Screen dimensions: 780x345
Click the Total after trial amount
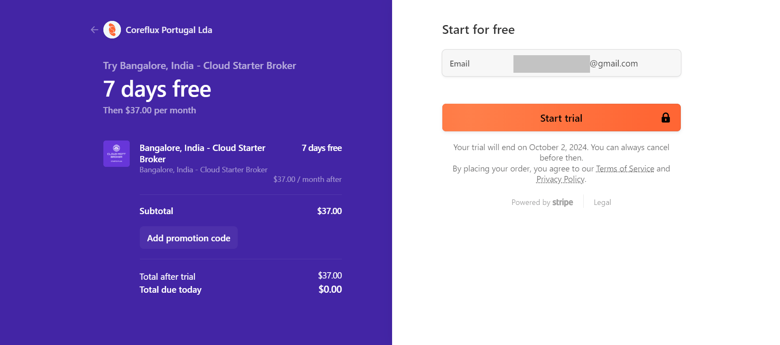(x=330, y=276)
